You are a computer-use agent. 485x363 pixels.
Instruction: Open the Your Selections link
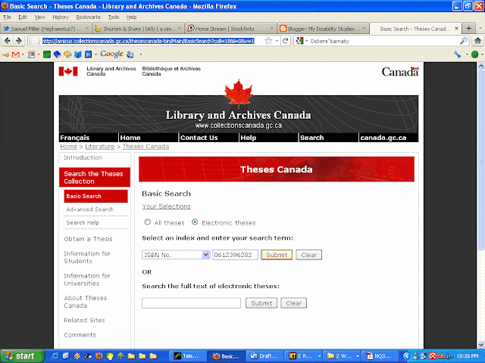pyautogui.click(x=167, y=206)
